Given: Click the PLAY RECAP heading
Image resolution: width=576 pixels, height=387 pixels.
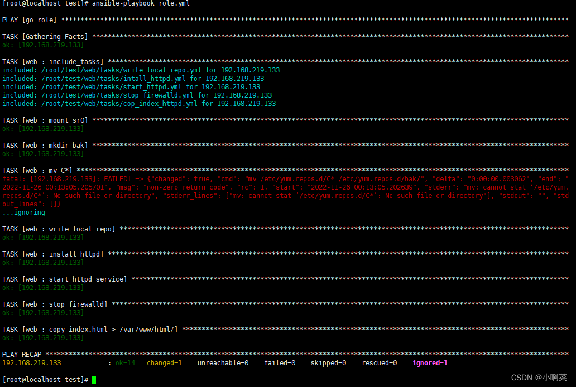Looking at the screenshot, I should [21, 354].
